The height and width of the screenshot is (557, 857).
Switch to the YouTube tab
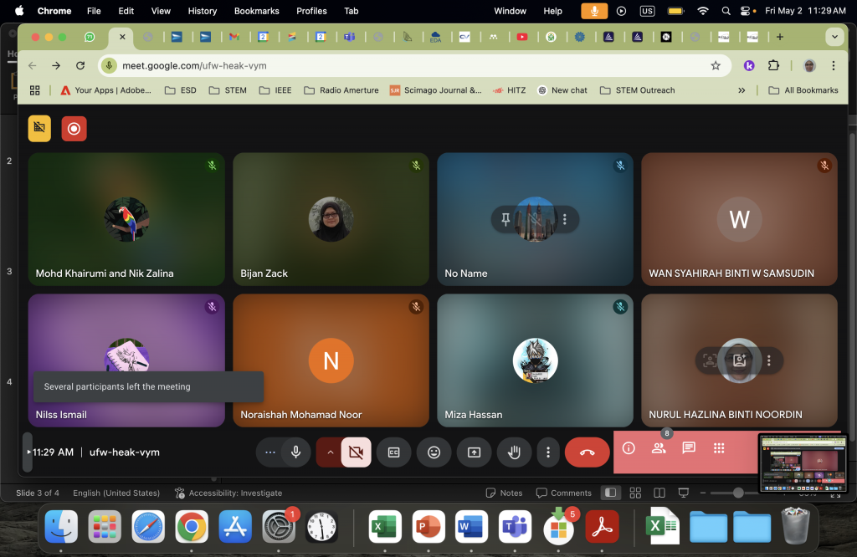(x=522, y=37)
